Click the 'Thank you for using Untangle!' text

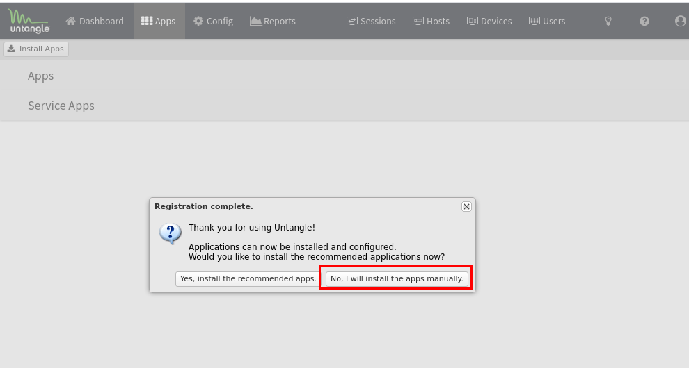[252, 228]
